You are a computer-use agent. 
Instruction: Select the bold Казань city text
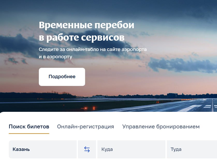point(21,149)
